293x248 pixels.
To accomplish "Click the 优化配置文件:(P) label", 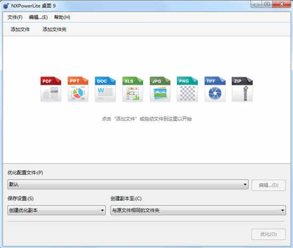I will [x=25, y=173].
